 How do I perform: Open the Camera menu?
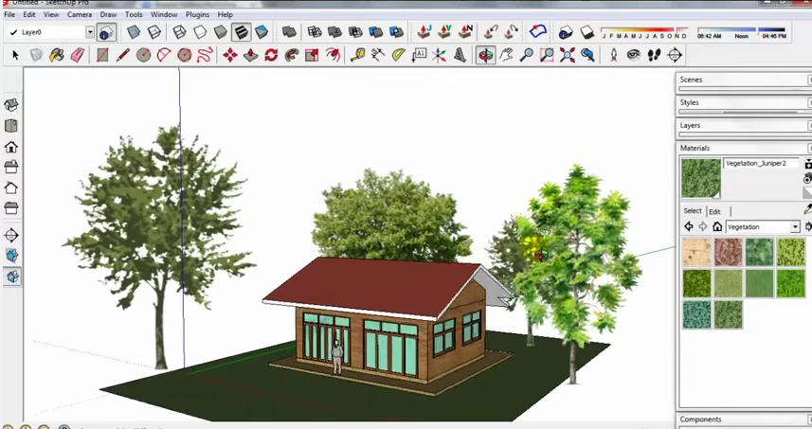pyautogui.click(x=80, y=14)
